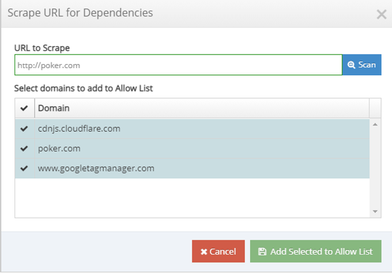
Task: Click the X icon on Cancel button
Action: (x=204, y=252)
